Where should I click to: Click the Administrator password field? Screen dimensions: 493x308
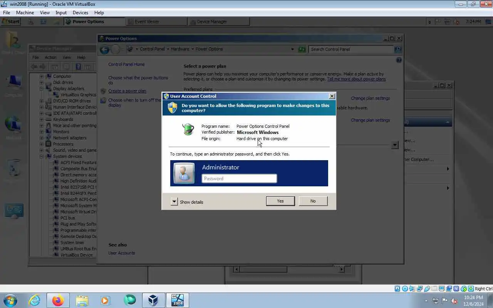[239, 178]
